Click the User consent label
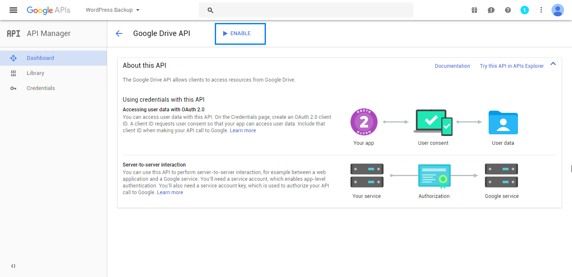 (x=433, y=143)
